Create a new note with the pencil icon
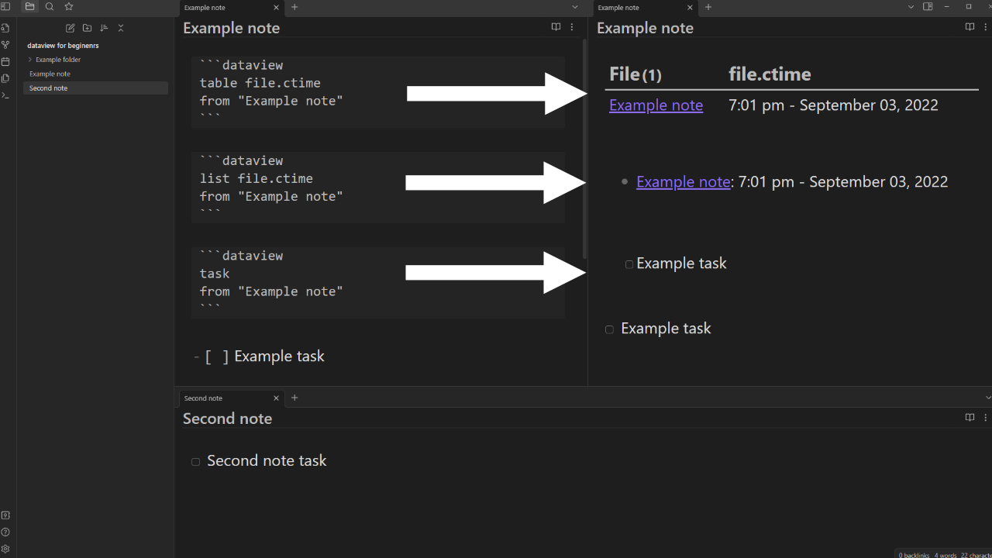 point(70,28)
